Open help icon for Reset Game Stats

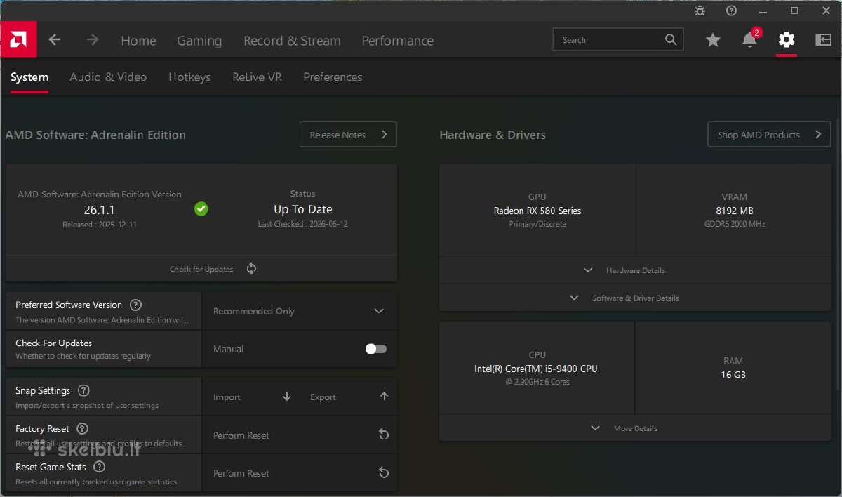100,467
